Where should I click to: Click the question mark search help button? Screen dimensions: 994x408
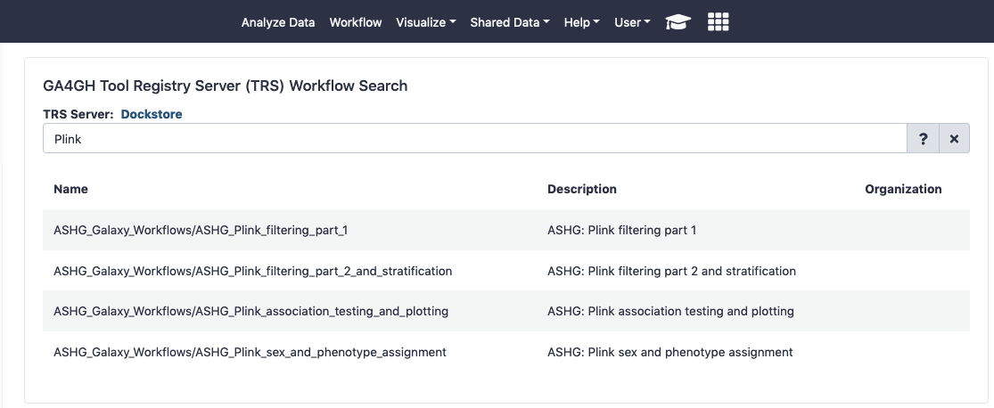[x=923, y=139]
